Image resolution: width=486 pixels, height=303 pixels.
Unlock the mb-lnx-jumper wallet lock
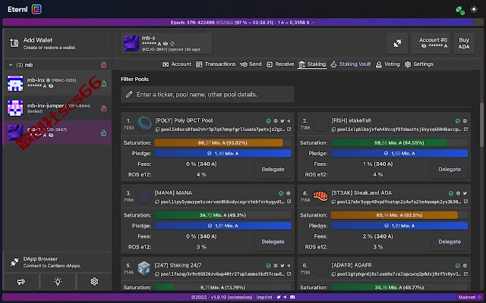(104, 108)
